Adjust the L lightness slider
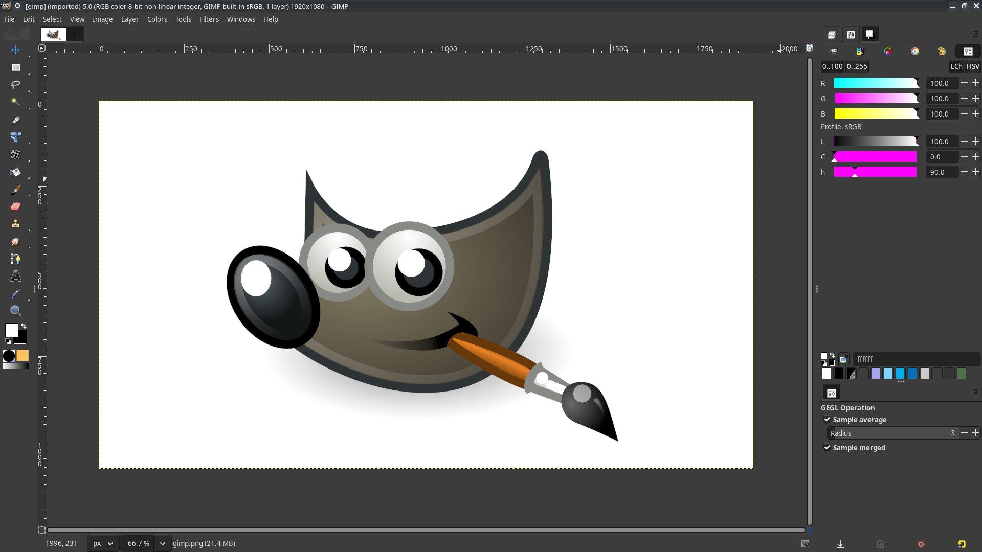 (x=876, y=142)
